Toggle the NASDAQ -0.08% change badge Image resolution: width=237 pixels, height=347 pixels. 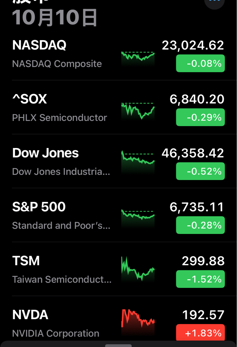tap(200, 63)
